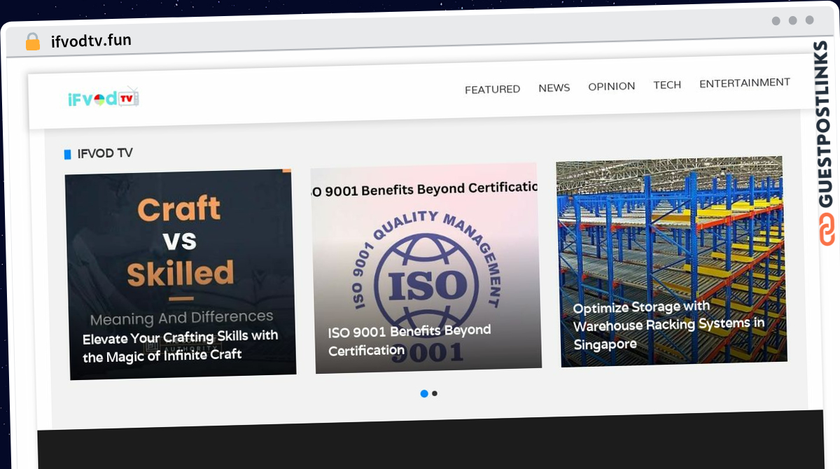The height and width of the screenshot is (469, 840).
Task: Open the ISO 9001 quality management thumbnail
Action: (426, 267)
